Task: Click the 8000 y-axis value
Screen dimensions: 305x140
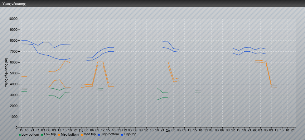Action: coord(14,41)
